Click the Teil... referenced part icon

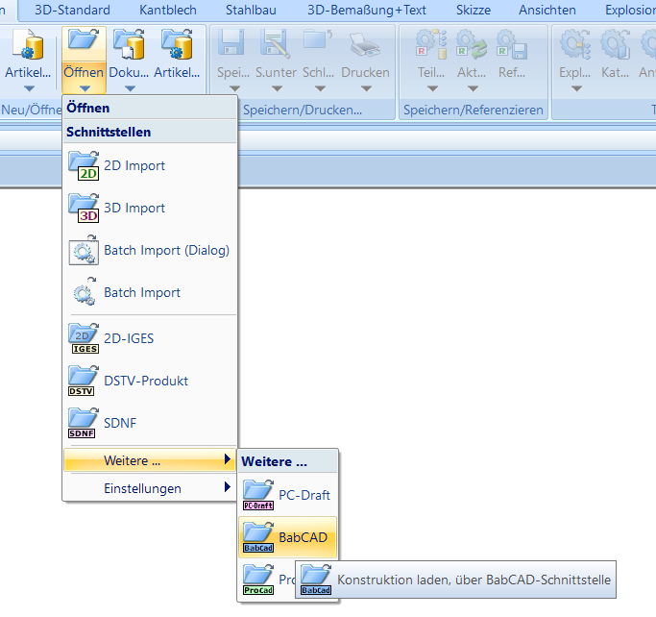click(431, 43)
